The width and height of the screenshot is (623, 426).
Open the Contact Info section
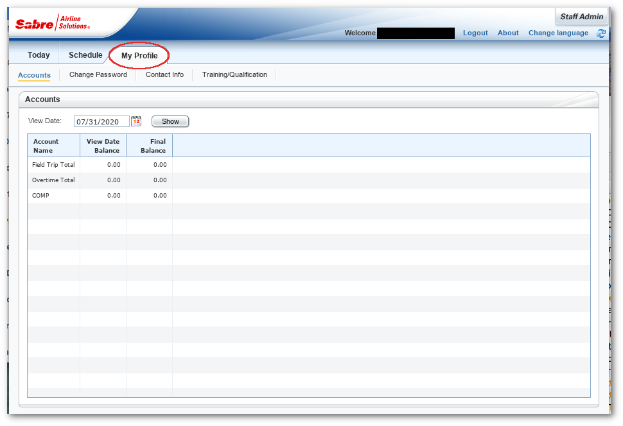pyautogui.click(x=164, y=75)
